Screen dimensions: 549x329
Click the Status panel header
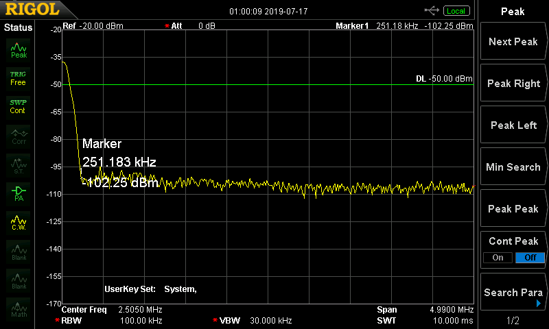click(19, 27)
